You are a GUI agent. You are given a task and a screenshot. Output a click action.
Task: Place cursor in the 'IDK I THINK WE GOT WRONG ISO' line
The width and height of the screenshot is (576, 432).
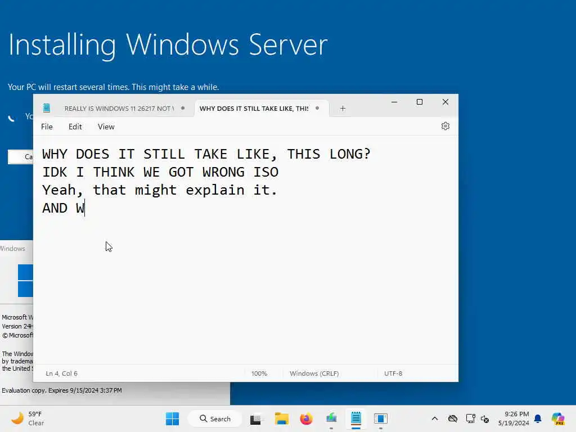point(160,172)
